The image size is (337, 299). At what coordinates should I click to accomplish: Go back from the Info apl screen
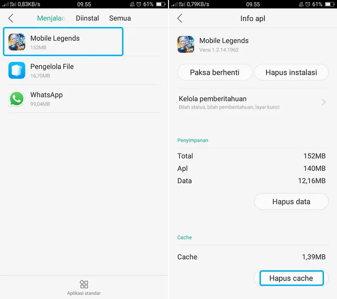180,18
